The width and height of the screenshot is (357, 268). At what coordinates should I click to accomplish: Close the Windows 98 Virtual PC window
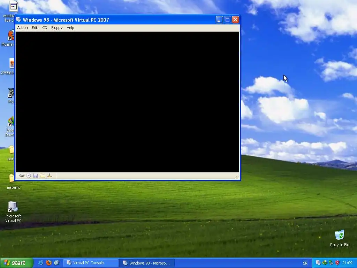235,20
